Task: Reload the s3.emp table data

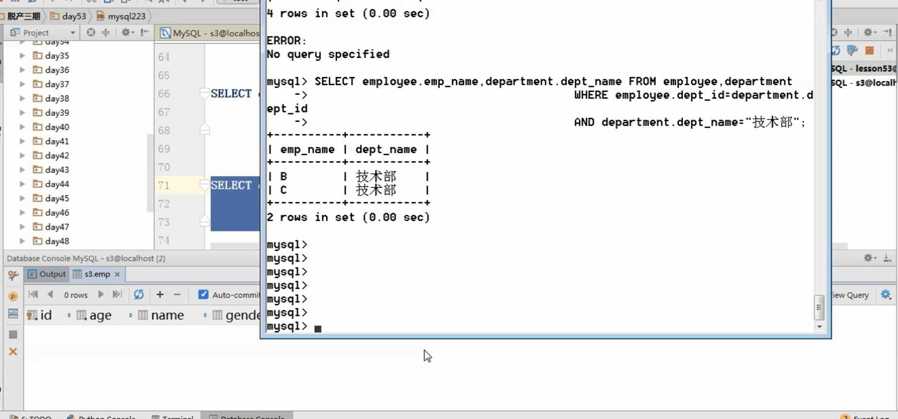Action: pos(139,294)
